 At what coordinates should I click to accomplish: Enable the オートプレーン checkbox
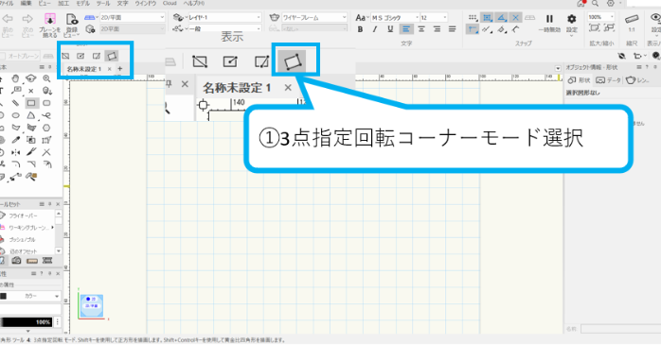tap(3, 56)
